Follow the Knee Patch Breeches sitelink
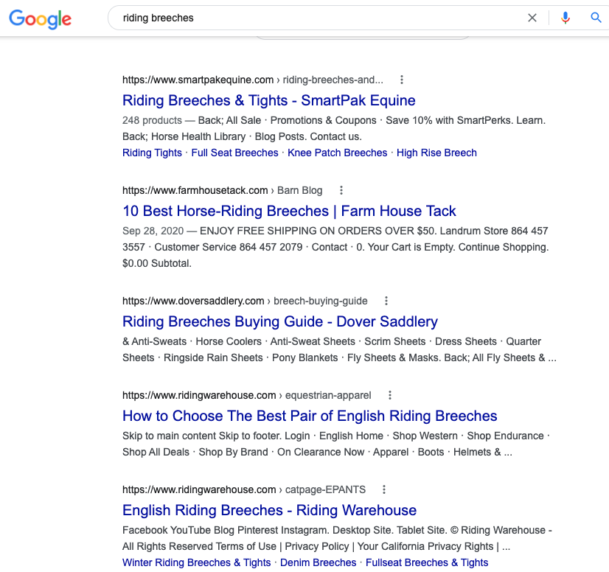This screenshot has width=609, height=572. (337, 153)
